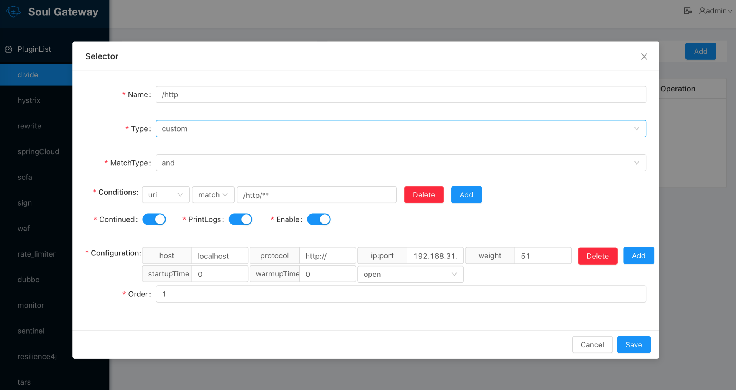Image resolution: width=736 pixels, height=390 pixels.
Task: Select the divide plugin in sidebar
Action: pyautogui.click(x=36, y=75)
